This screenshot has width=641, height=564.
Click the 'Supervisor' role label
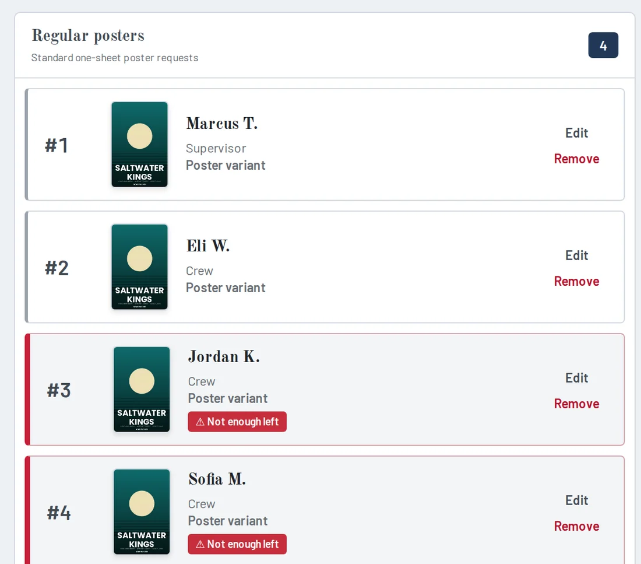click(x=216, y=149)
